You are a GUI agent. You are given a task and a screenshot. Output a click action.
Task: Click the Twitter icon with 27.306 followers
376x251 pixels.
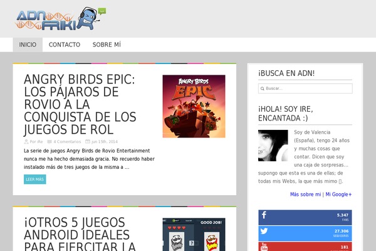264,231
